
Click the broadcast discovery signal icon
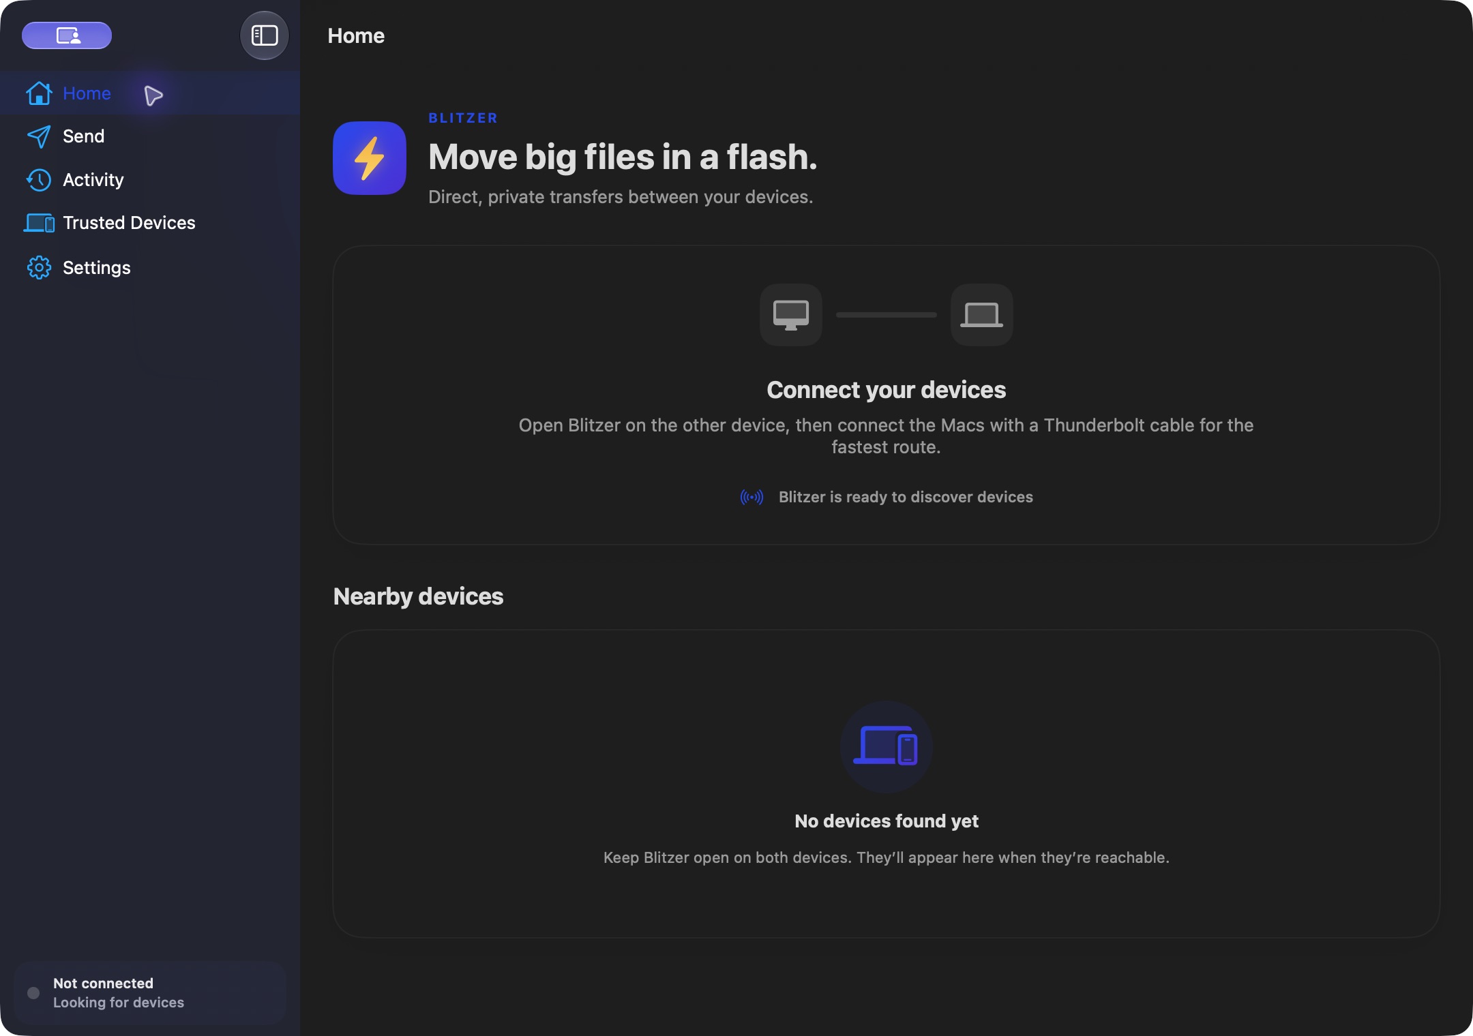coord(752,497)
